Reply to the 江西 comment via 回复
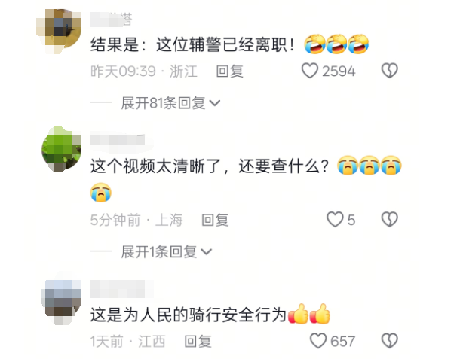Viewport: 460px width, 359px height. point(198,342)
